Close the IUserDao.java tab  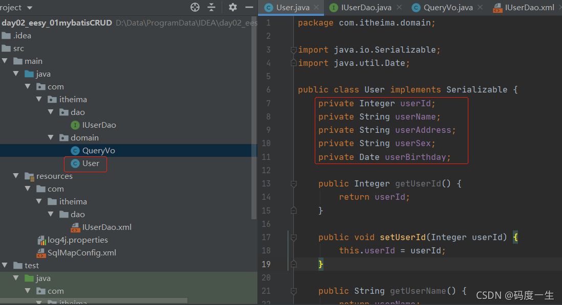(399, 7)
